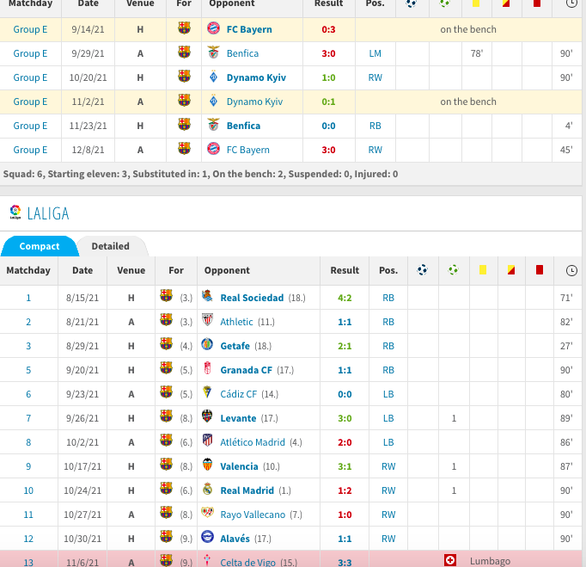The image size is (586, 567).
Task: Click the red injury cross icon beside Lumbago
Action: [450, 560]
